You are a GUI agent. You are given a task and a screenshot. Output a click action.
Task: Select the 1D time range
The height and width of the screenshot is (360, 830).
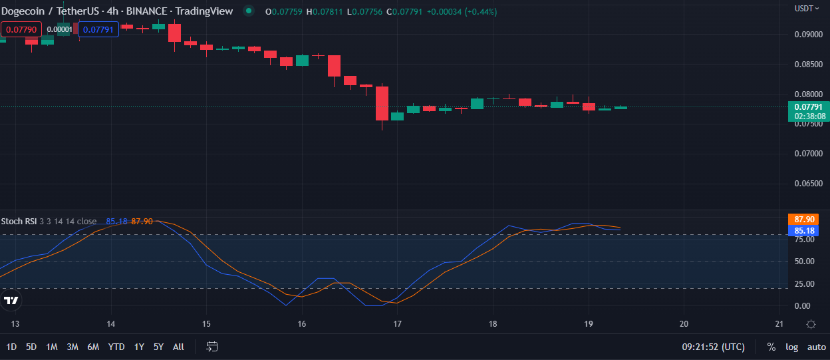(x=11, y=347)
